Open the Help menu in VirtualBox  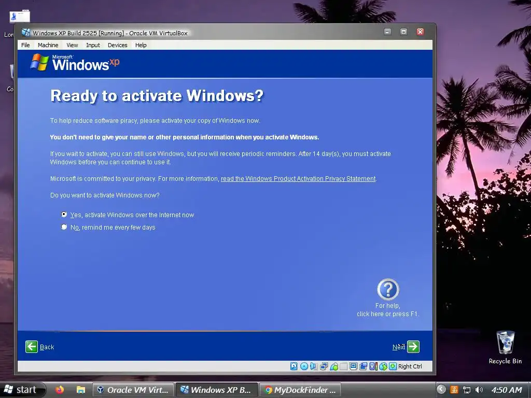pyautogui.click(x=141, y=45)
